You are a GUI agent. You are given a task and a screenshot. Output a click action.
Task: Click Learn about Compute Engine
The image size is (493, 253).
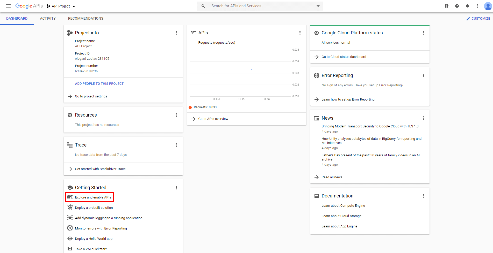pos(343,206)
